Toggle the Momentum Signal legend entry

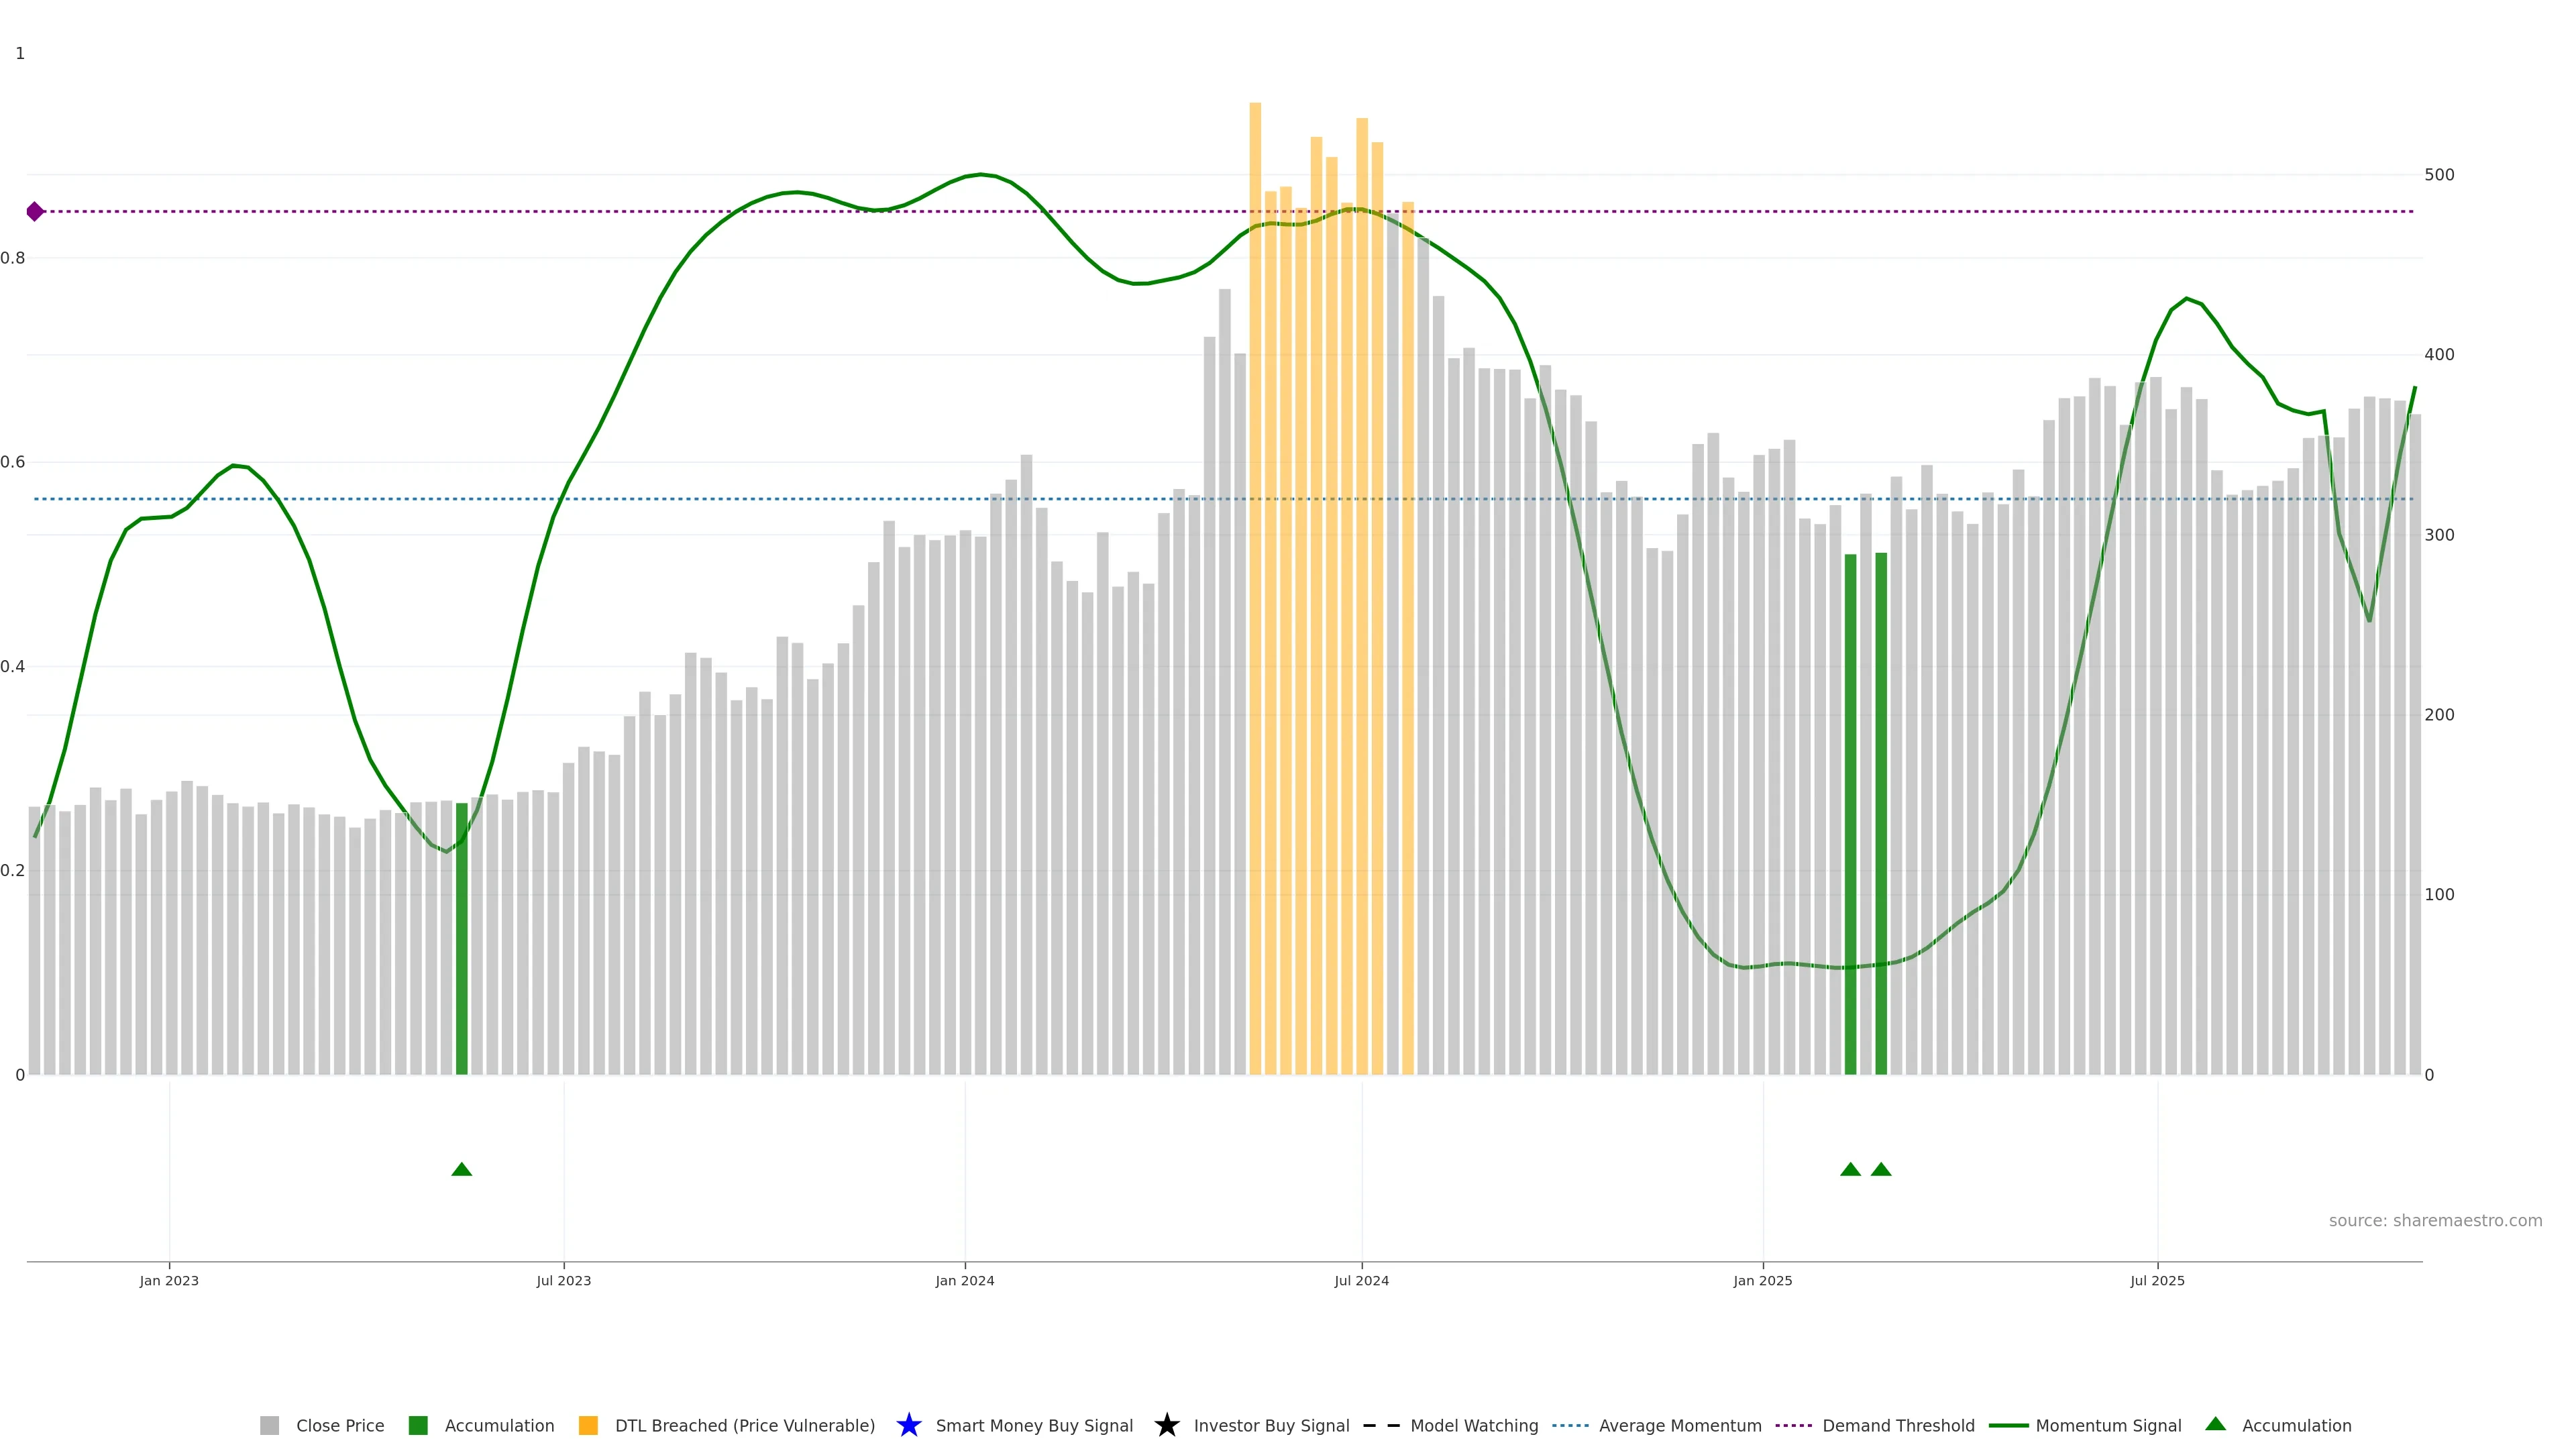2108,1425
